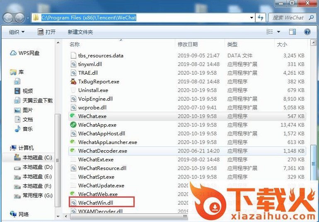Image resolution: width=319 pixels, height=222 pixels.
Task: Click the 打开 toolbar button
Action: click(46, 32)
